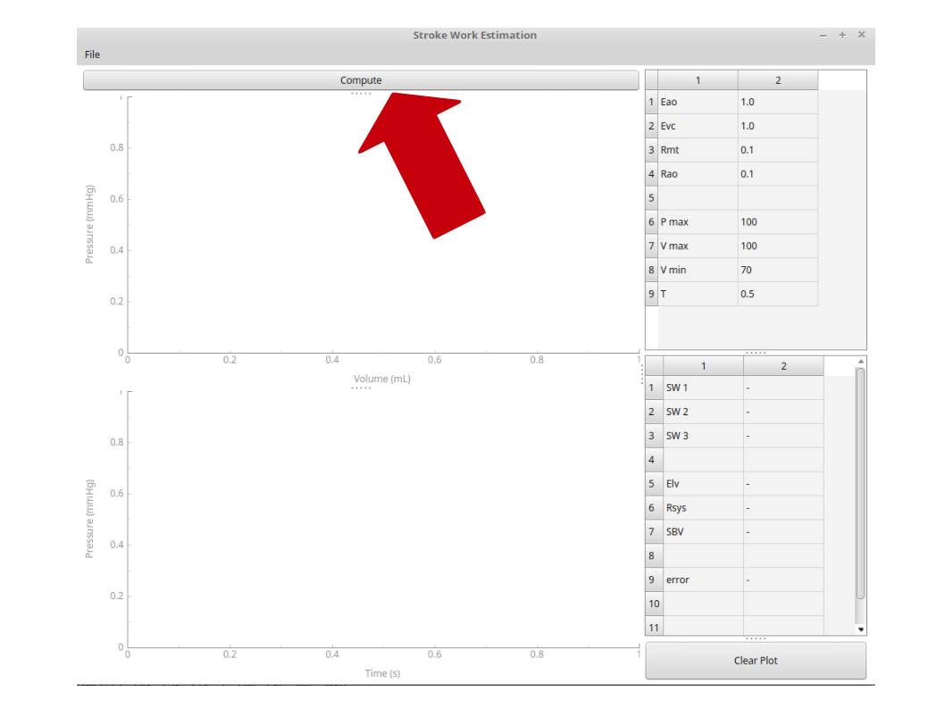Select the Elv result value cell
The height and width of the screenshot is (709, 945).
tap(783, 484)
